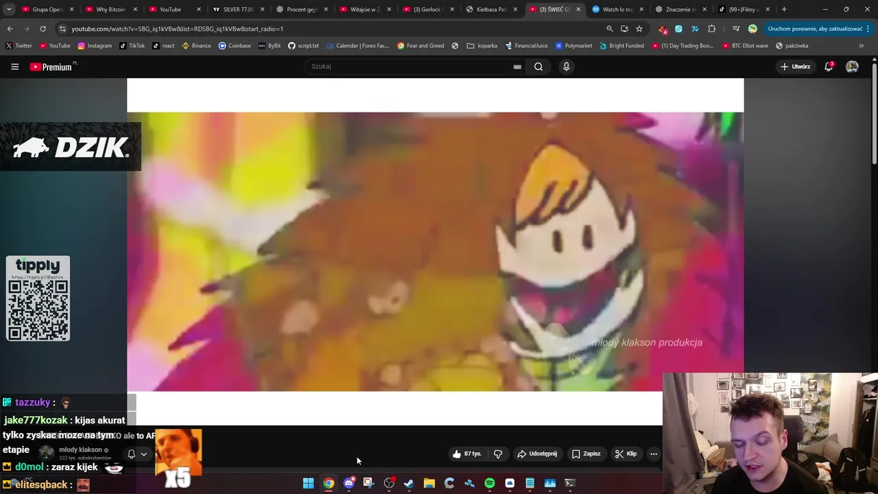Click the Klip clip button

pyautogui.click(x=626, y=454)
